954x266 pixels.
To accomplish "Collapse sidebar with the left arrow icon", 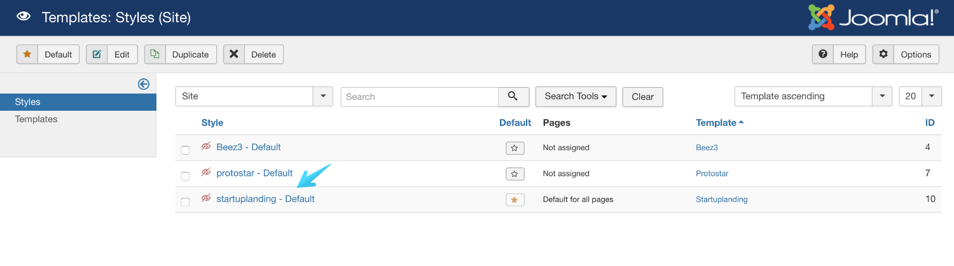I will (x=144, y=84).
